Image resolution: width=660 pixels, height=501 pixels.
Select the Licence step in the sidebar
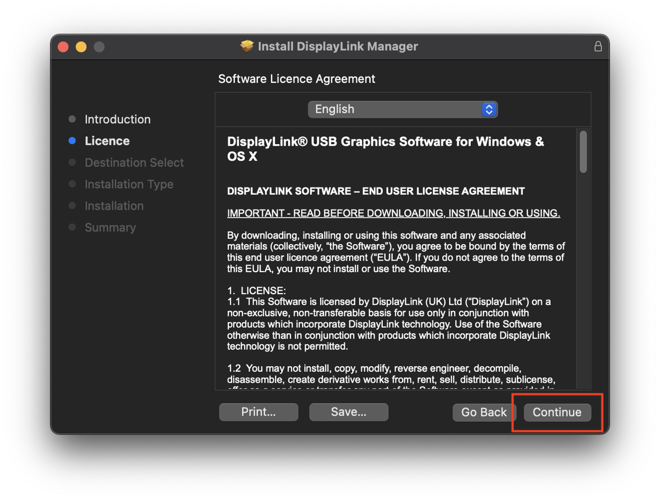(x=107, y=141)
